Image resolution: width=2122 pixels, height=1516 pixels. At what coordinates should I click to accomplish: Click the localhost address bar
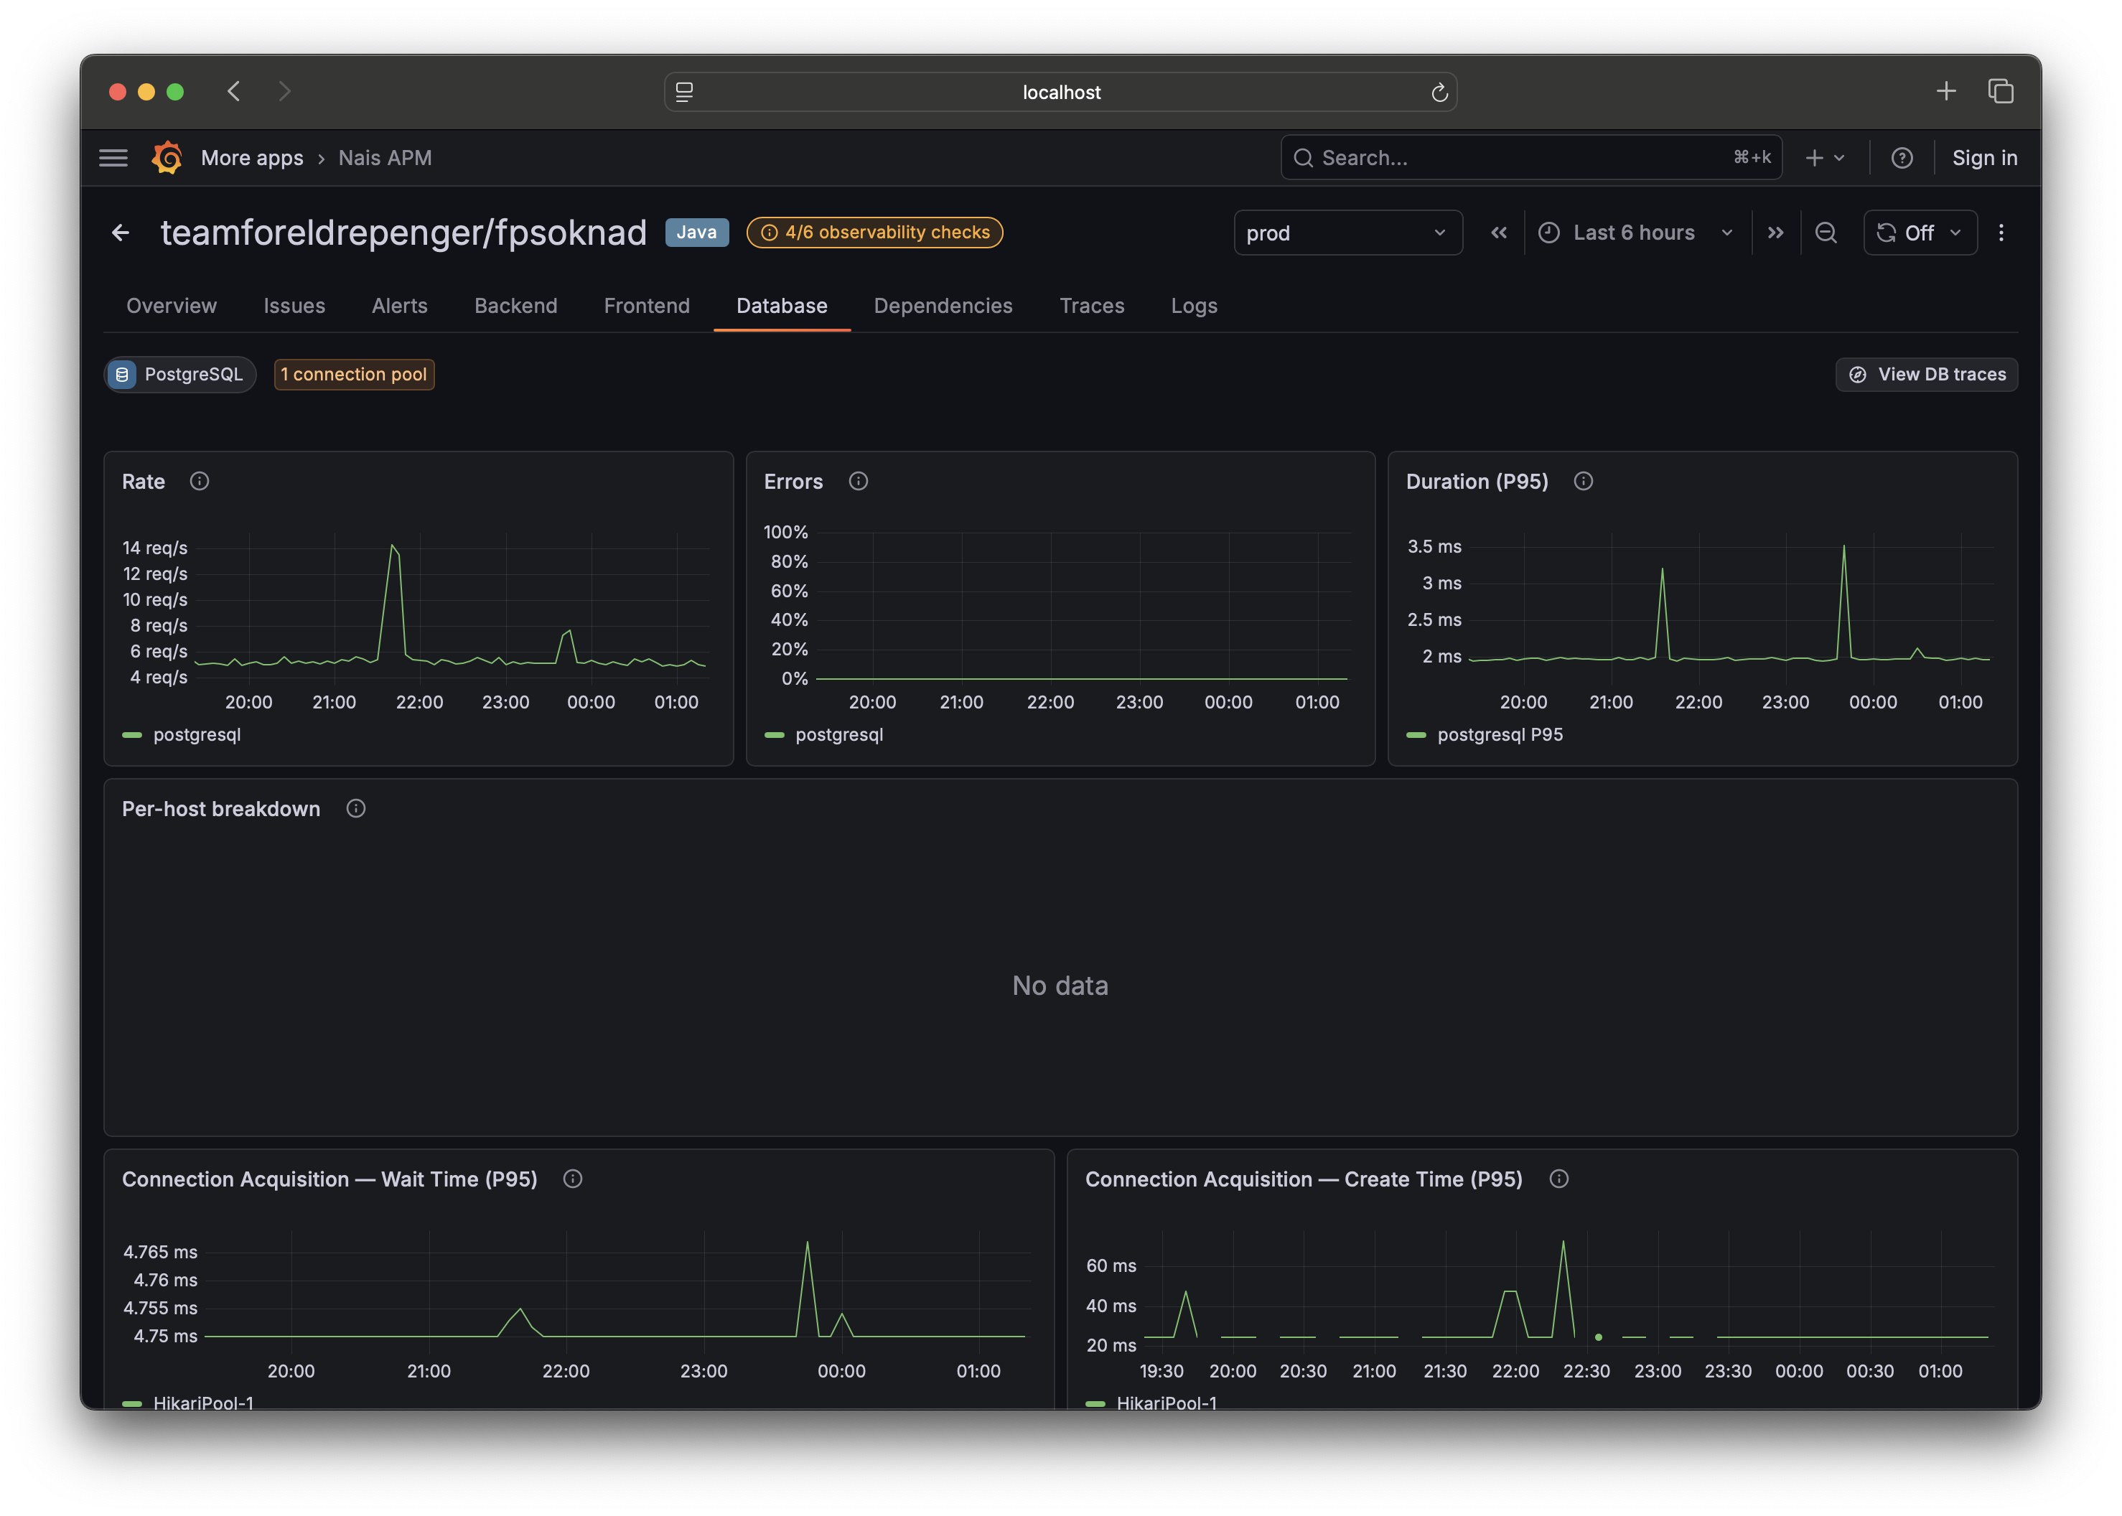click(1060, 91)
